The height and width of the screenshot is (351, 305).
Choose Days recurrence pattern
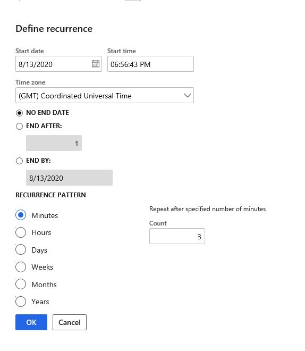(21, 249)
